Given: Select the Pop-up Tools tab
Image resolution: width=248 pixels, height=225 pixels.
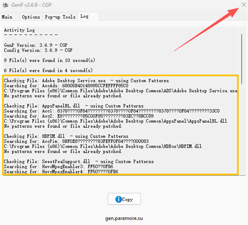Looking at the screenshot, I should [60, 17].
